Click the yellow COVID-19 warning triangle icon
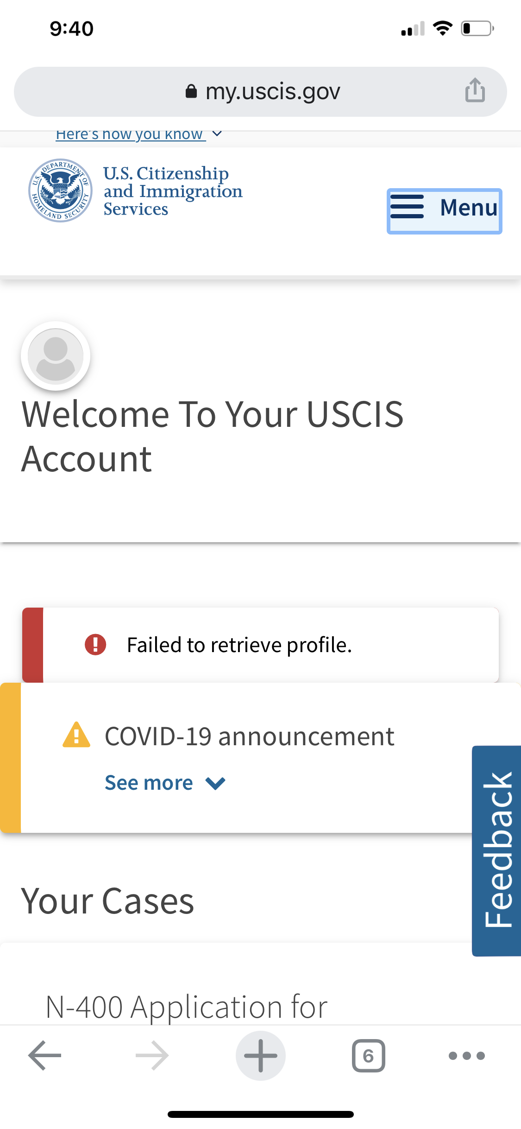This screenshot has height=1129, width=521. [76, 736]
